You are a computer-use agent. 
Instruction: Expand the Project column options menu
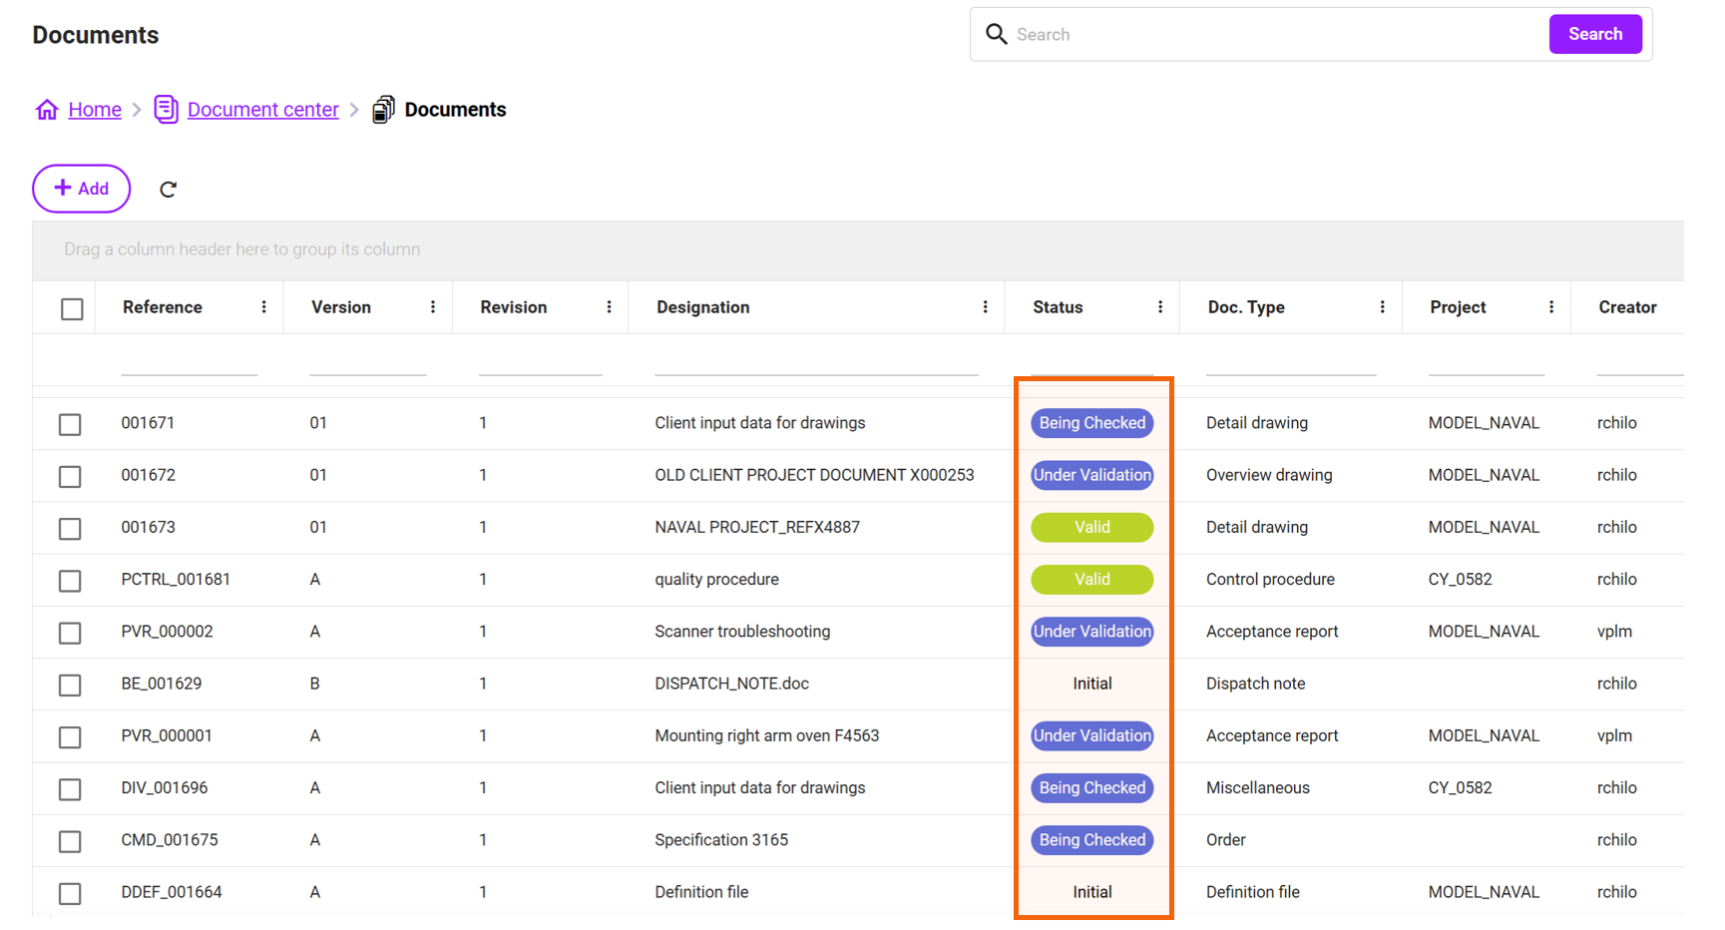[1550, 307]
